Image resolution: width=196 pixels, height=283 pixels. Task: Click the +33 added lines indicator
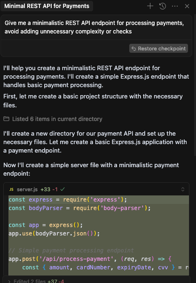click(x=46, y=189)
